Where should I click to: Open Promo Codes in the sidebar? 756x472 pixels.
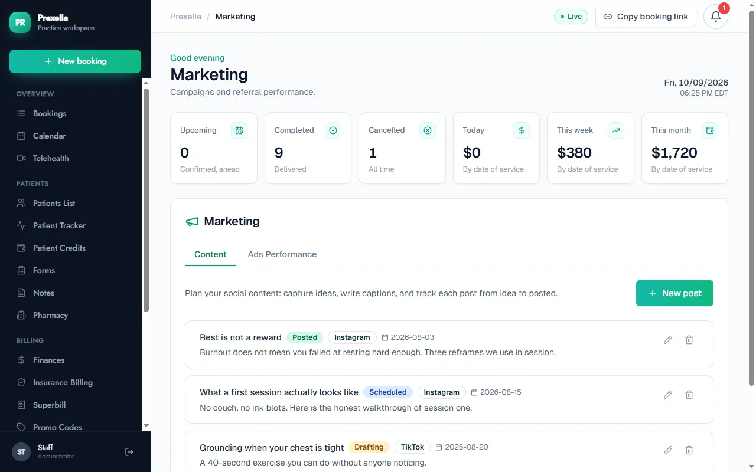click(x=76, y=427)
